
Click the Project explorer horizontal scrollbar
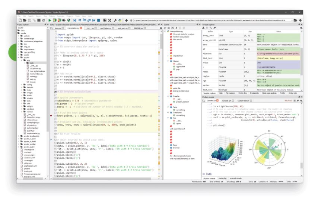click(32, 178)
